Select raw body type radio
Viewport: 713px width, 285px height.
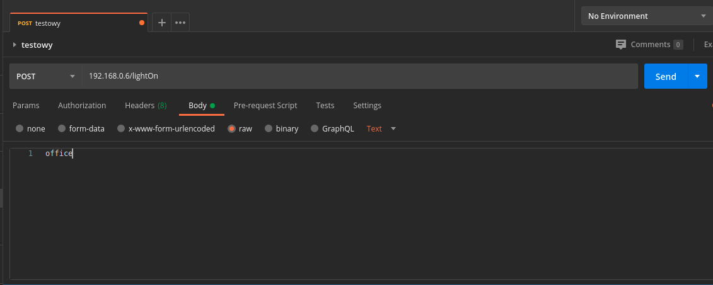point(232,128)
